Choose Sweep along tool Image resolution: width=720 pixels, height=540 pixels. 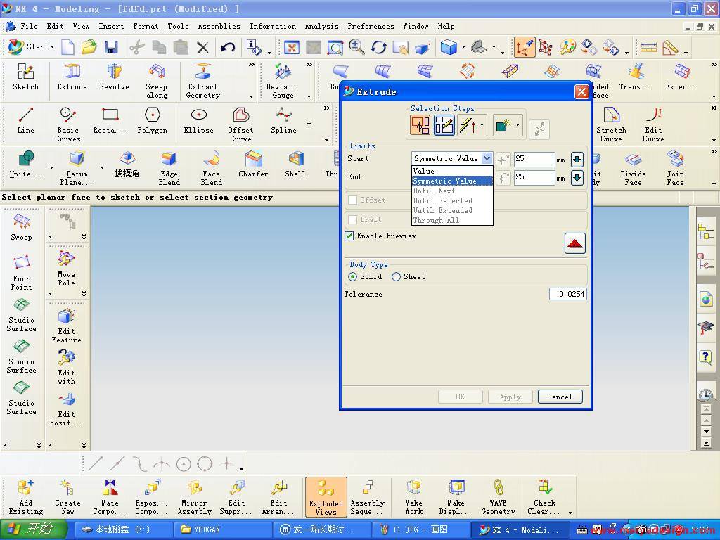(157, 82)
